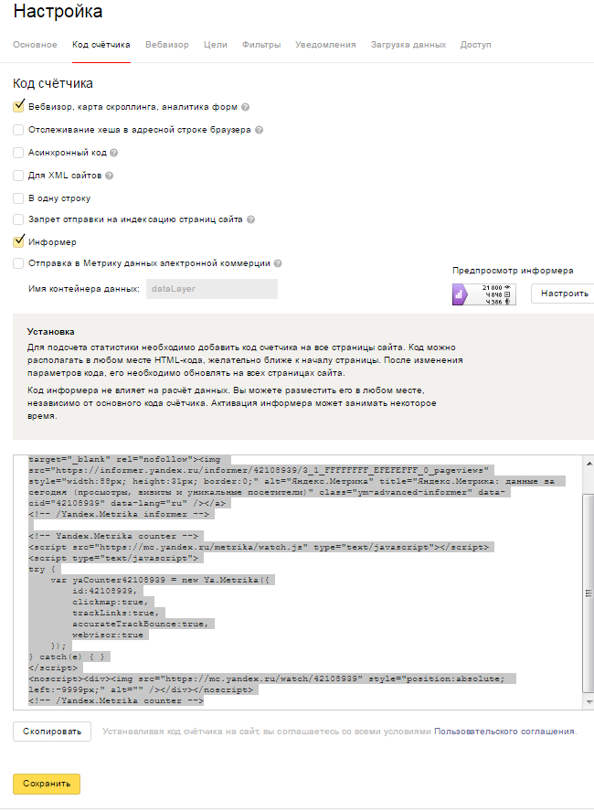Click the yellow Сохранить button
Screen dimensions: 594x812
47,784
